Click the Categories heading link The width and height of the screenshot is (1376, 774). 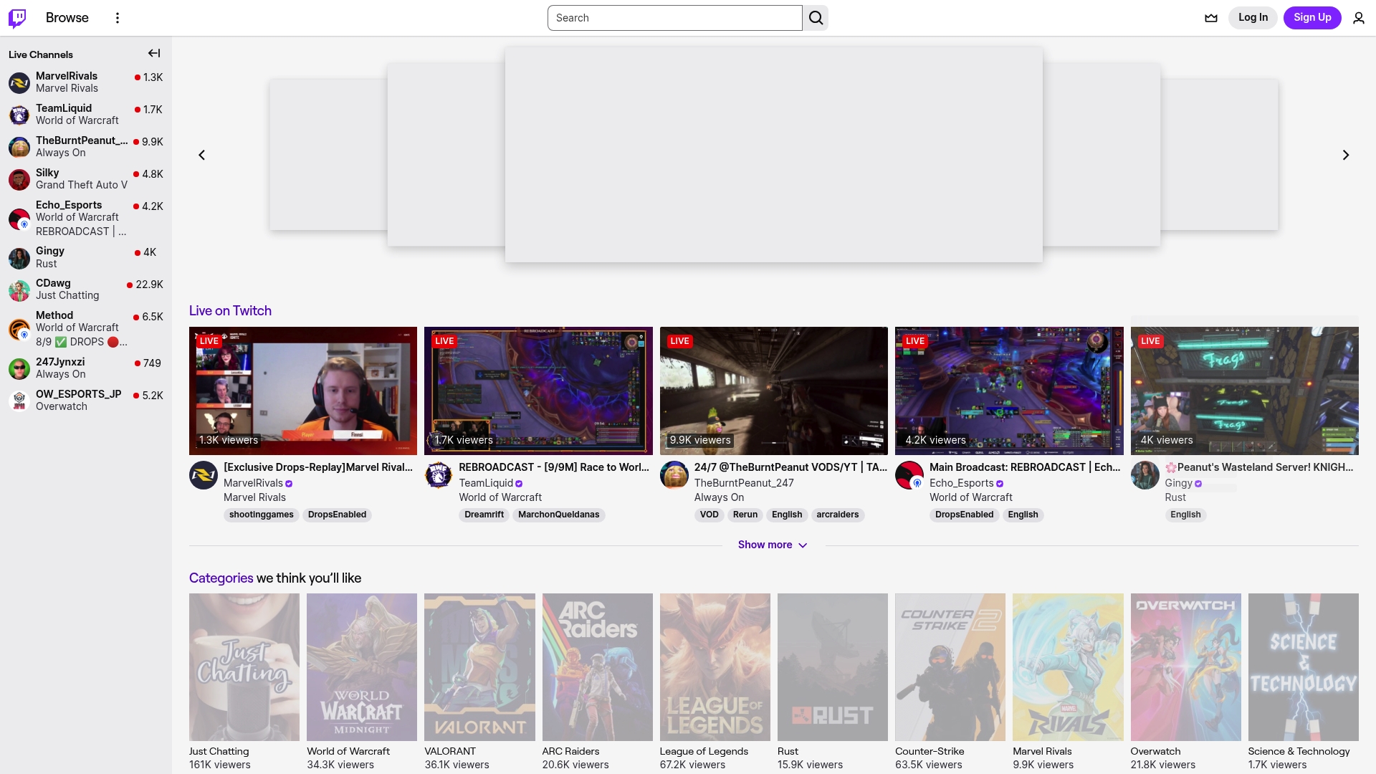[221, 578]
